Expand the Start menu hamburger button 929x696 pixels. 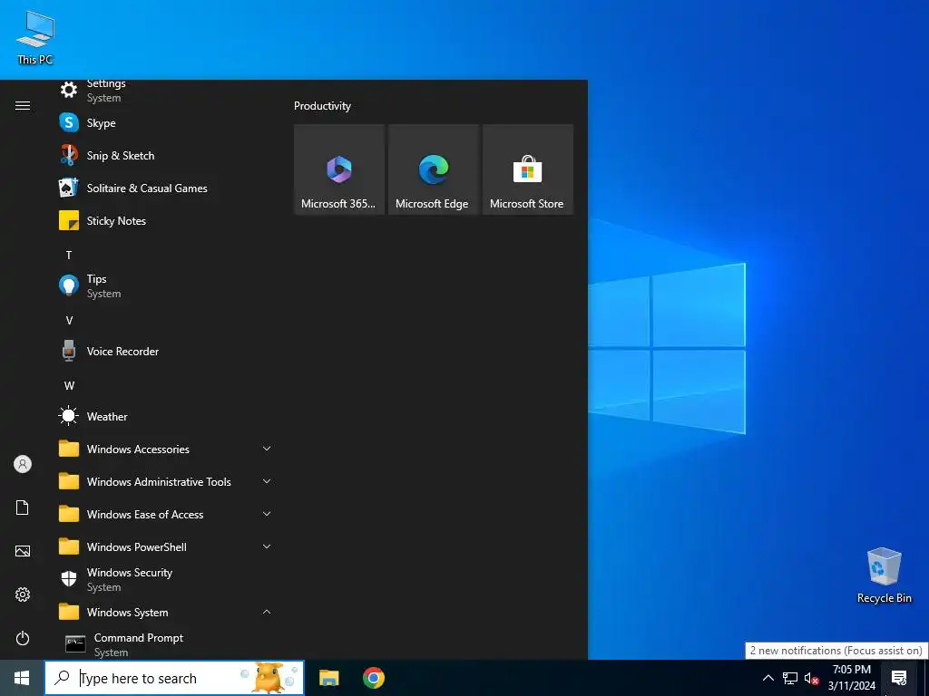pyautogui.click(x=23, y=106)
